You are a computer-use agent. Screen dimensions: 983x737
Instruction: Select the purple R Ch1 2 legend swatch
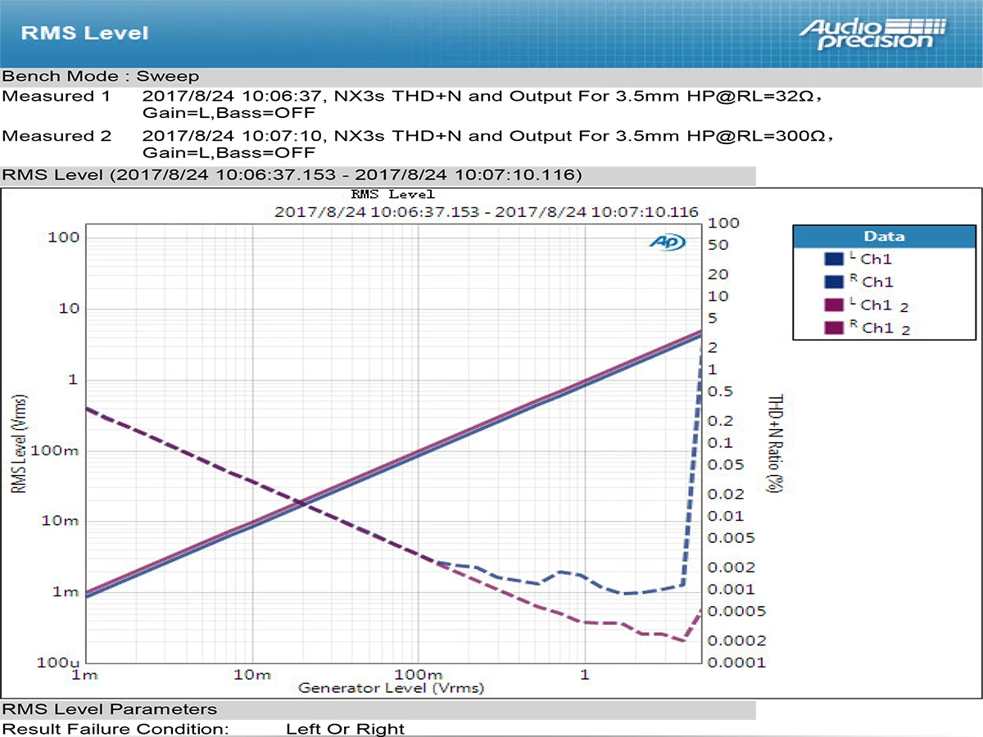coord(834,328)
